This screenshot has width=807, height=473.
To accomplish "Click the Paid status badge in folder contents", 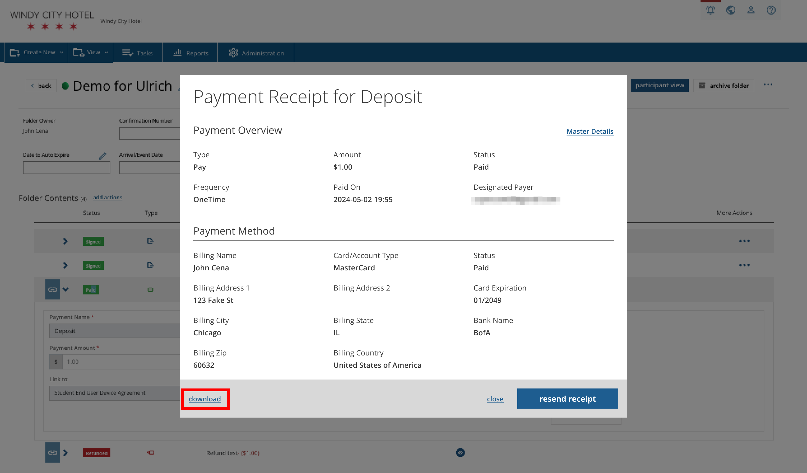I will 91,290.
